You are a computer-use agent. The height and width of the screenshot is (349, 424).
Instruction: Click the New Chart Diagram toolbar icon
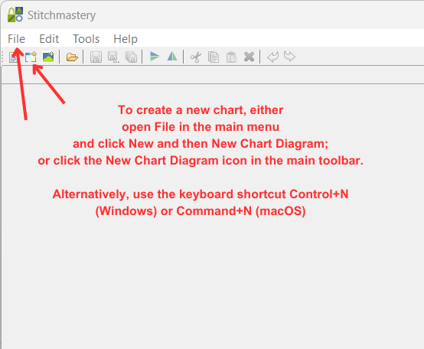[x=31, y=57]
